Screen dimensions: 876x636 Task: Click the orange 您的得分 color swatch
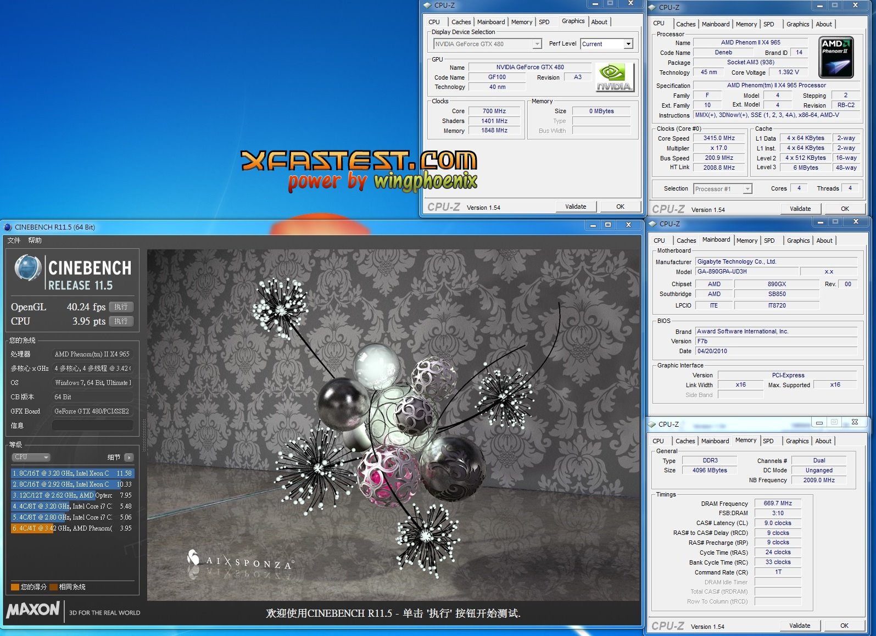point(15,587)
